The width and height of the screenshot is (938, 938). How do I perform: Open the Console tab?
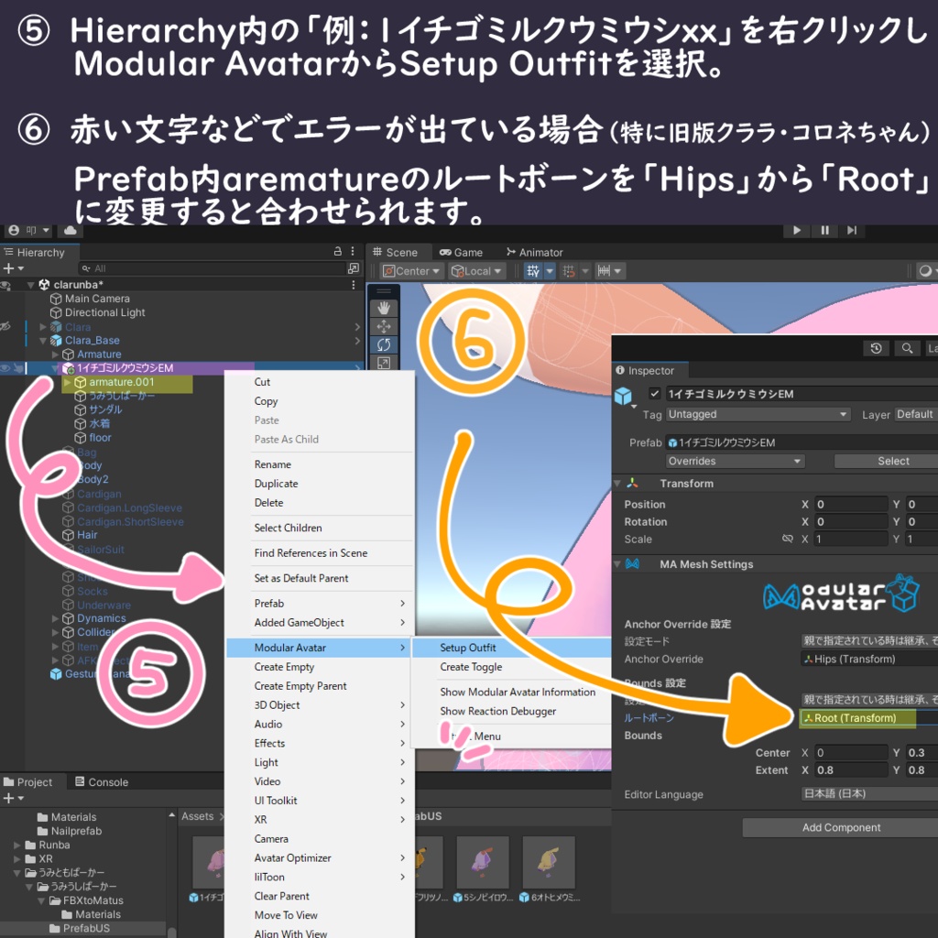tap(102, 782)
